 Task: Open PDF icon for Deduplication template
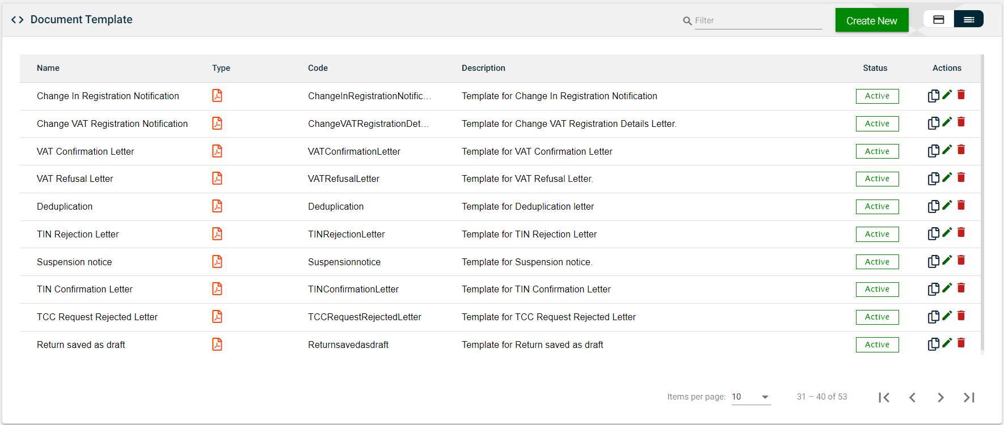(217, 206)
